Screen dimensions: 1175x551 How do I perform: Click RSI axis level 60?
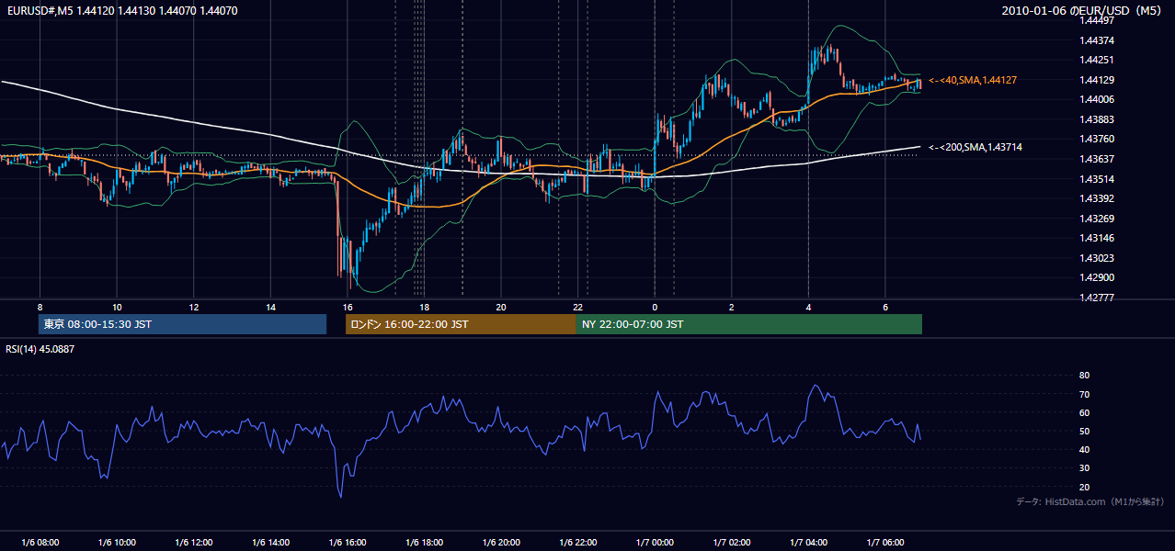tap(1084, 413)
